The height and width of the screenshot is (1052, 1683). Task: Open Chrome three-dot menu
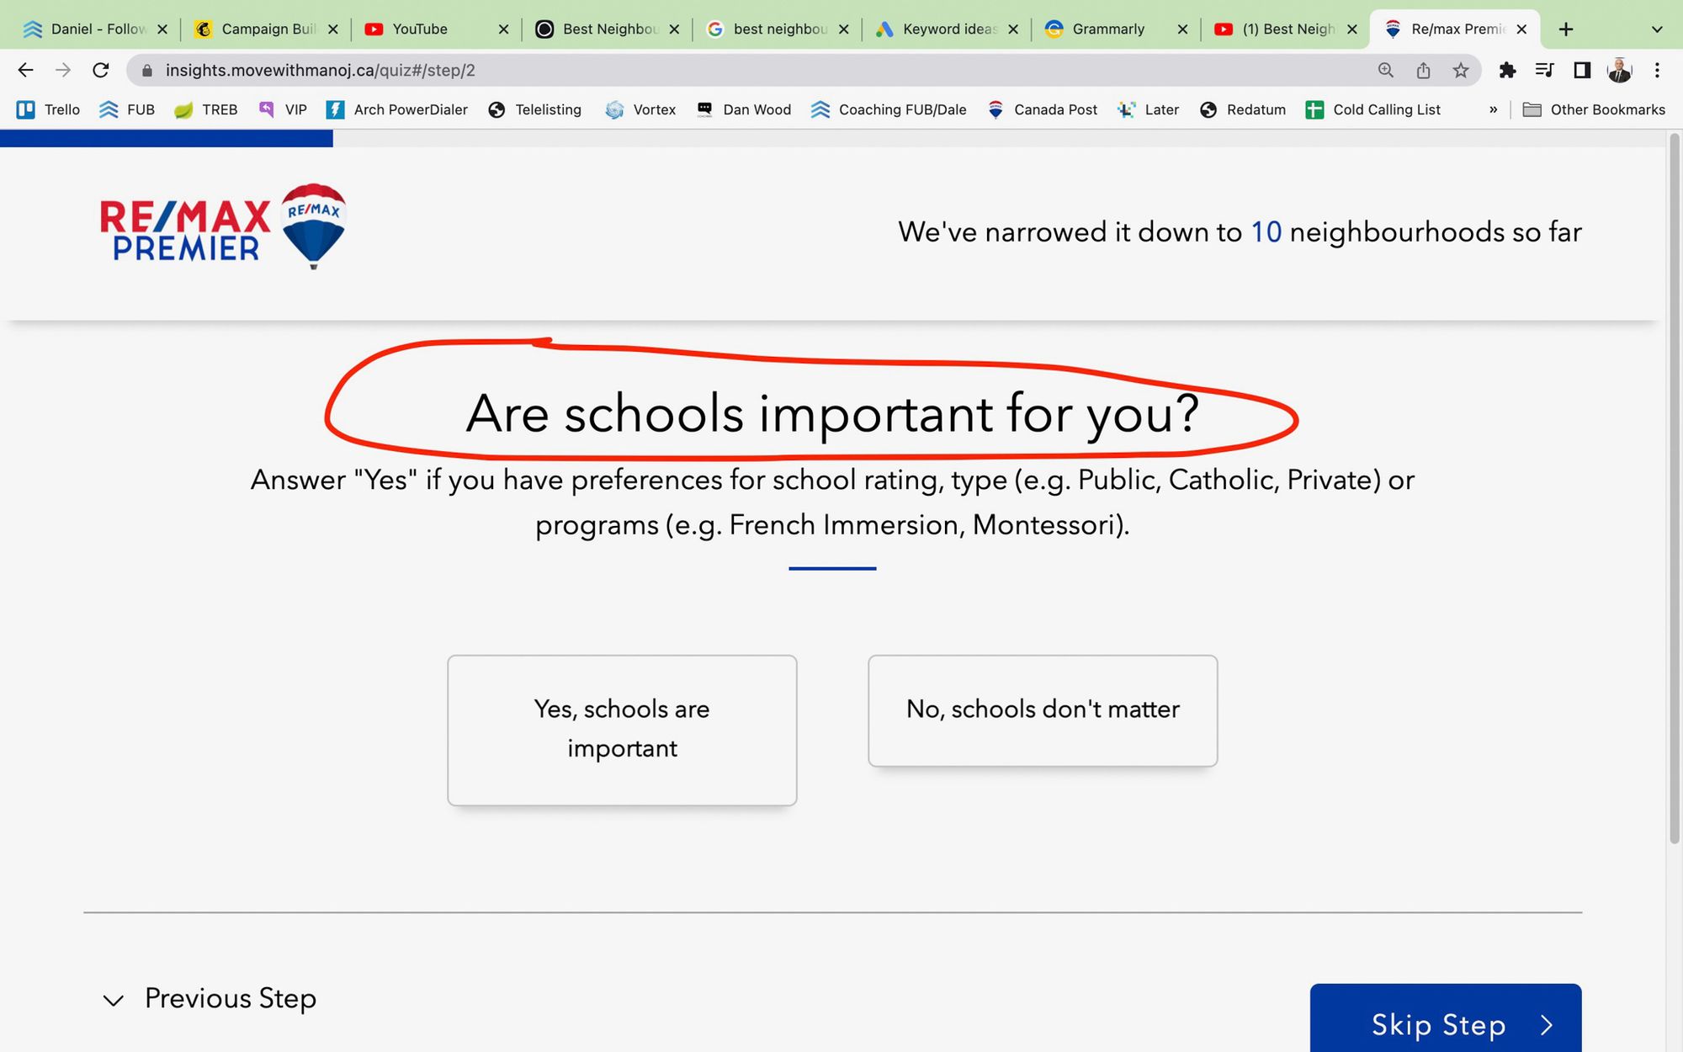1656,70
